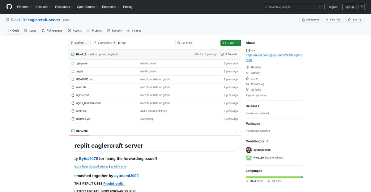Click ayunami2000 contributor avatar
Image resolution: width=371 pixels, height=192 pixels.
[x=249, y=150]
